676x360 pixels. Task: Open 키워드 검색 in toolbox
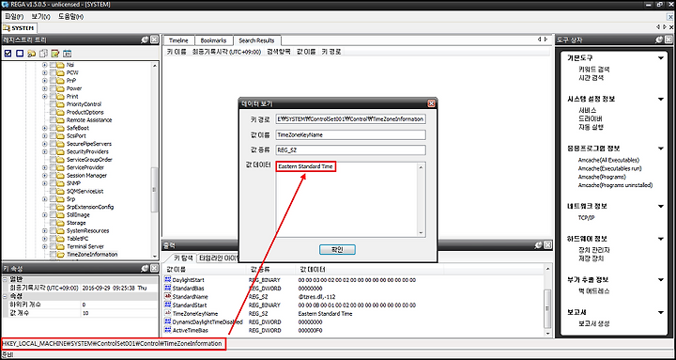click(593, 69)
